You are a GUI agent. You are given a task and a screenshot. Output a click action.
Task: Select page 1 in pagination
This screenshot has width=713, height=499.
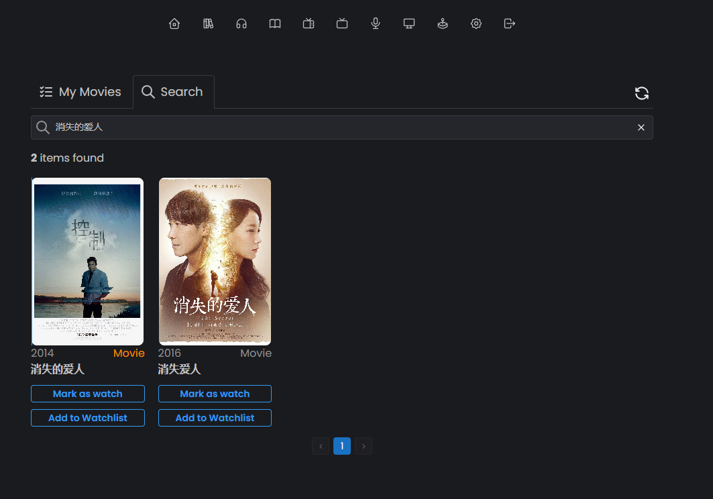click(342, 446)
